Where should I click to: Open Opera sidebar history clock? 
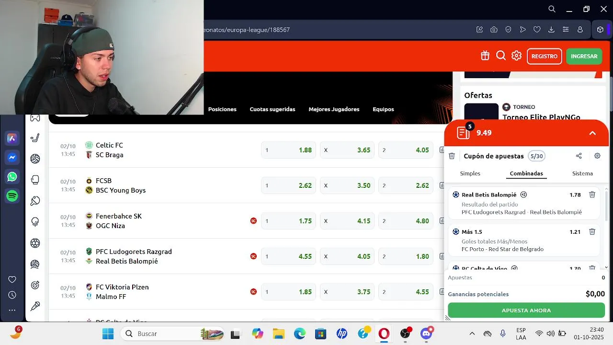pos(12,295)
